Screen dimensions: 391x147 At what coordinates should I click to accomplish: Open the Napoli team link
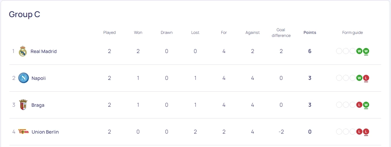[x=39, y=78]
